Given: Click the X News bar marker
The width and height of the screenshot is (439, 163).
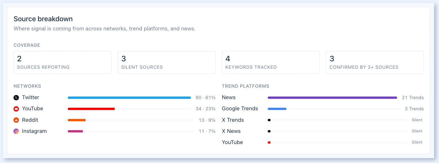Looking at the screenshot, I should [269, 131].
